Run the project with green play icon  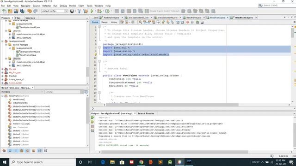(x=92, y=11)
